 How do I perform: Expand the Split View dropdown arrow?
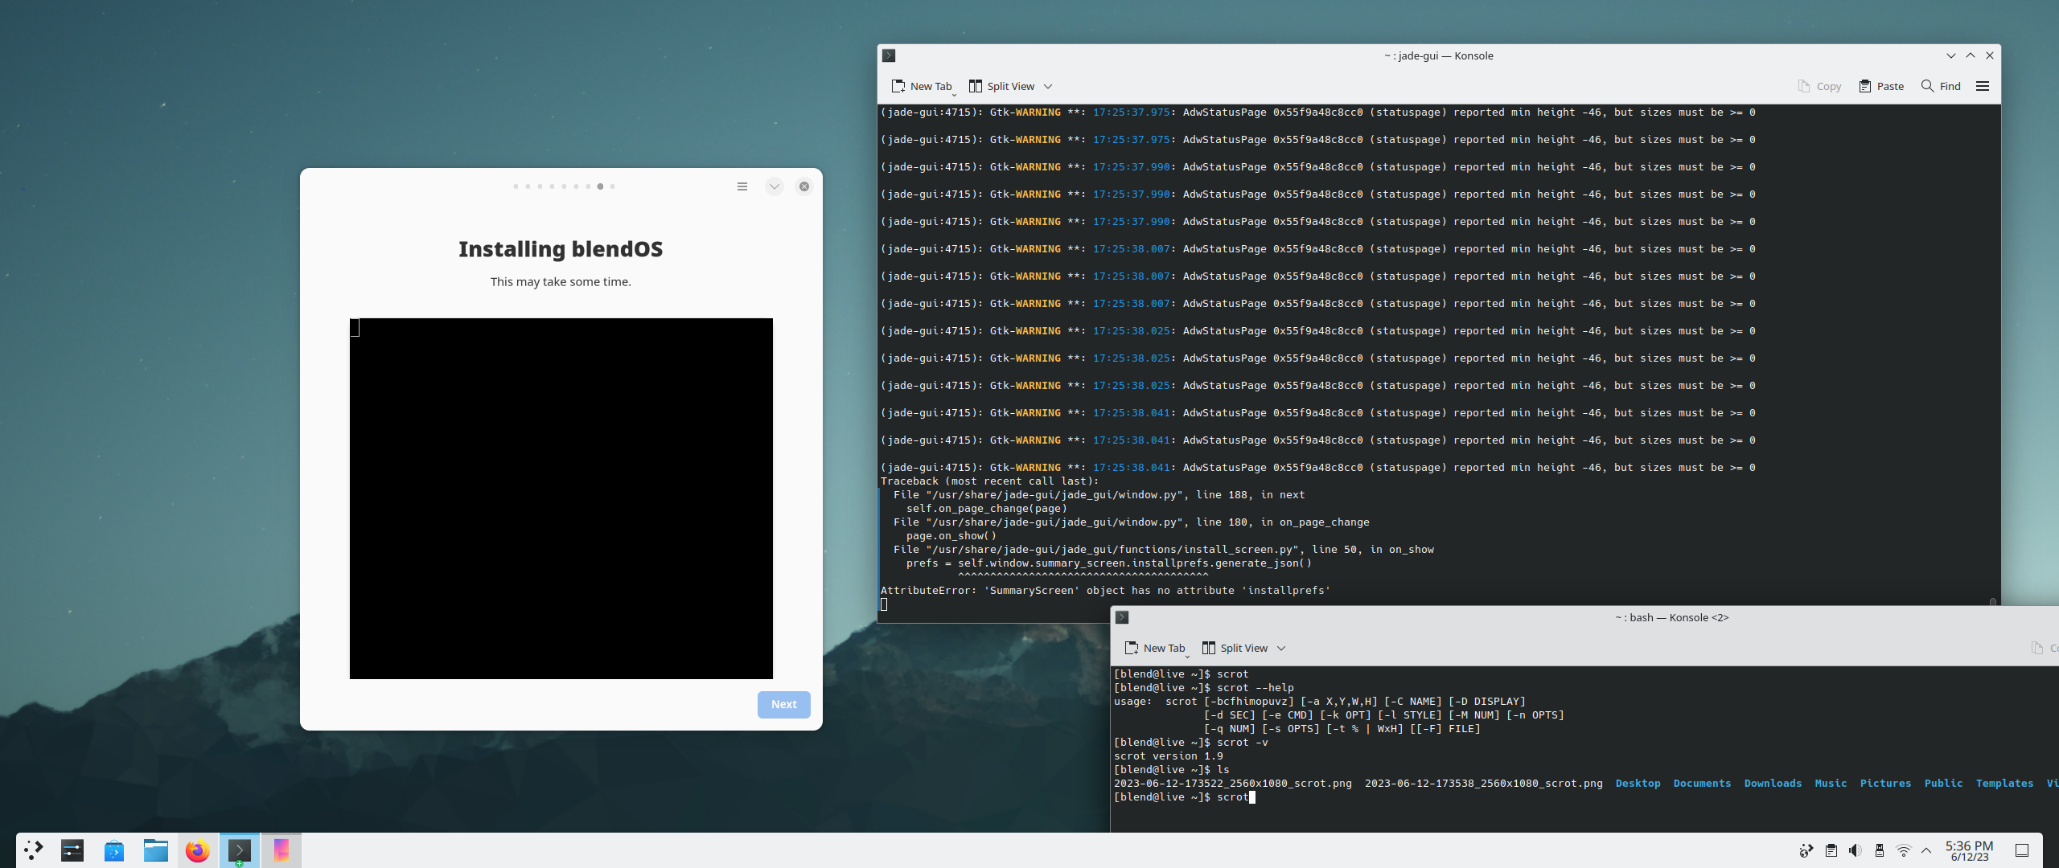pyautogui.click(x=1048, y=86)
